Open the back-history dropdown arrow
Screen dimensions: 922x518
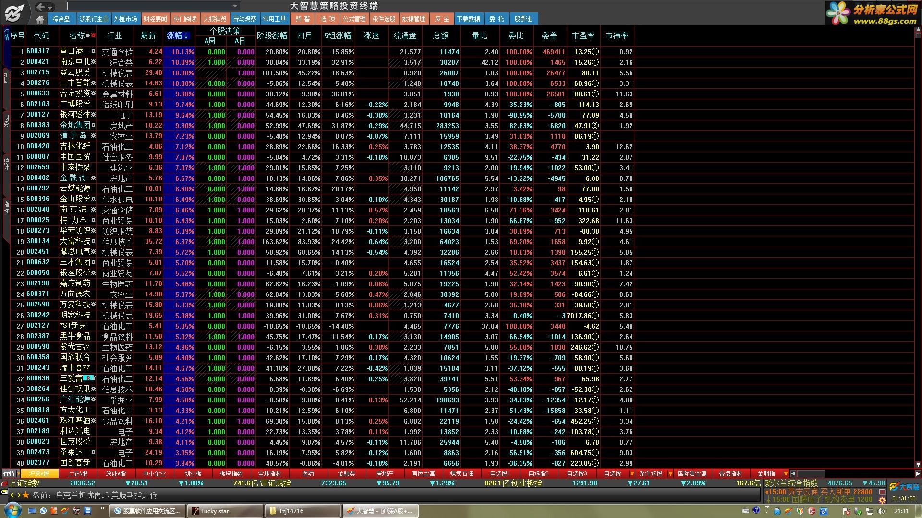50,7
